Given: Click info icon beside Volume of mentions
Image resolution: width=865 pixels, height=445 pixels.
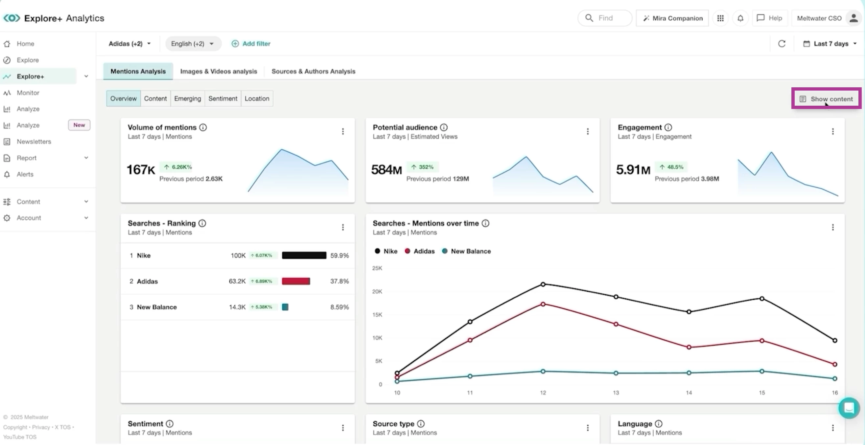Looking at the screenshot, I should coord(203,127).
